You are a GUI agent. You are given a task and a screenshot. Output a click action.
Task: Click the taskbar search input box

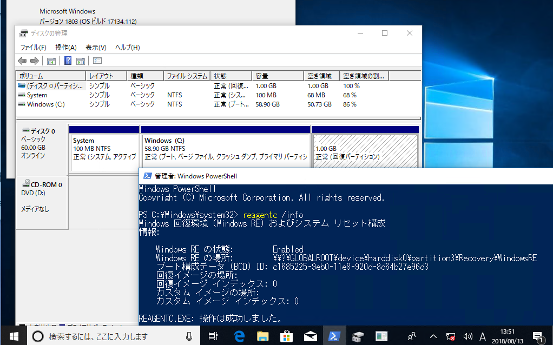tap(114, 336)
